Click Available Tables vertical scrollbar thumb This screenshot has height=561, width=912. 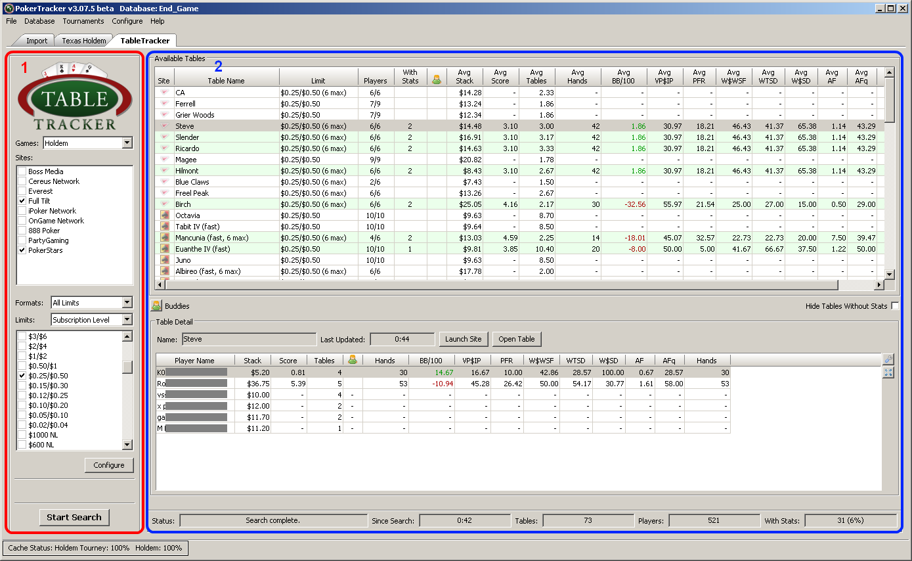click(890, 99)
